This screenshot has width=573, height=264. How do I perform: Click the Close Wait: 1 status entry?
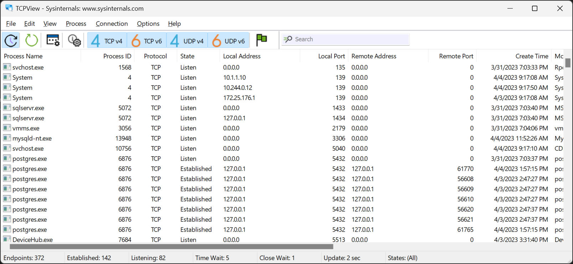[277, 258]
